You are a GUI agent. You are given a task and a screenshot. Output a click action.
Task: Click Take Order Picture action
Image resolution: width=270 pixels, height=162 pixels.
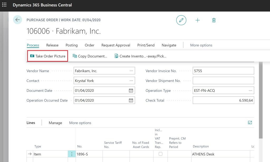coord(48,56)
